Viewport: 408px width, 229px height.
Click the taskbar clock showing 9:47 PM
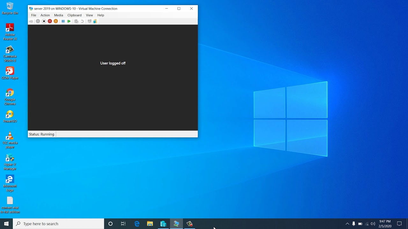(x=385, y=224)
